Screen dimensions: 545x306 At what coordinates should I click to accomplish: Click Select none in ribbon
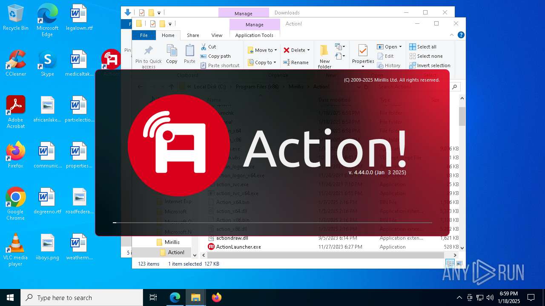point(426,56)
